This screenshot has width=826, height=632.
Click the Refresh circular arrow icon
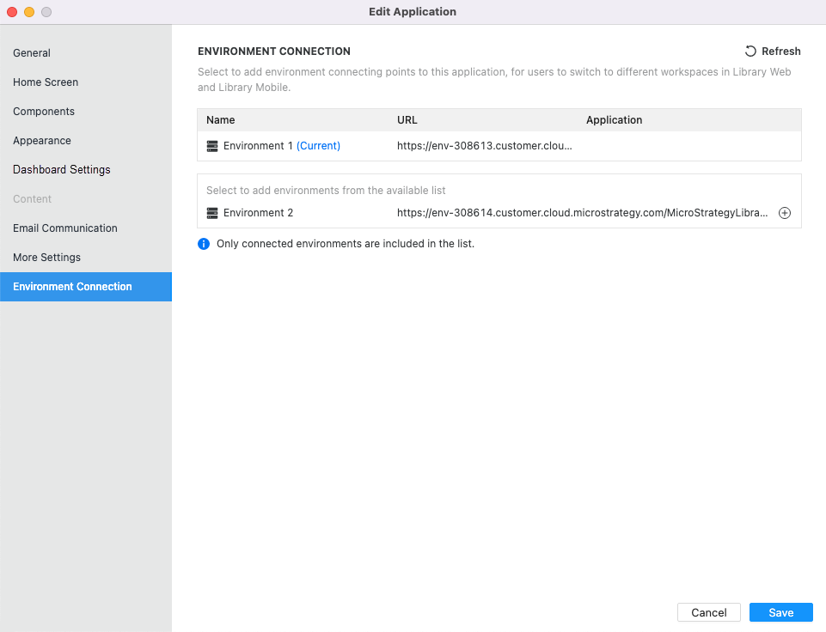point(750,52)
